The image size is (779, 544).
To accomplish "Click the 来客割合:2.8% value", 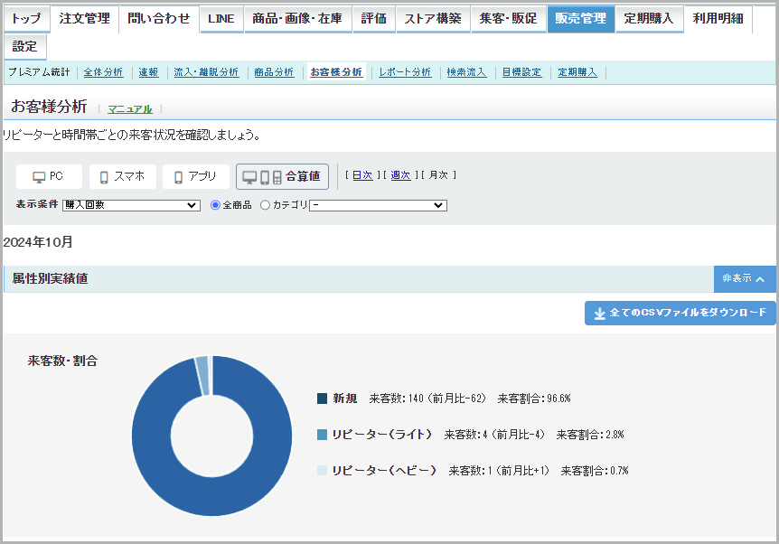I will point(590,435).
